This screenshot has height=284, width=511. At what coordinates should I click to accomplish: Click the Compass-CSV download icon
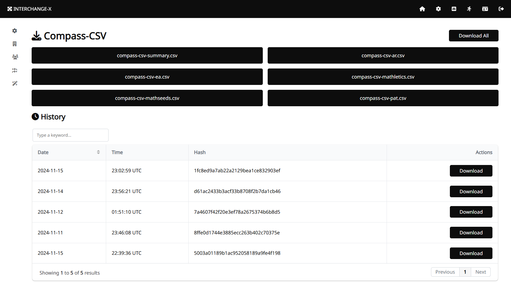click(x=36, y=36)
